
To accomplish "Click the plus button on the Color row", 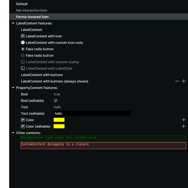I will tap(184, 120).
